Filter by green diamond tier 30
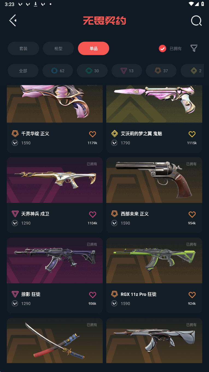 click(x=92, y=71)
